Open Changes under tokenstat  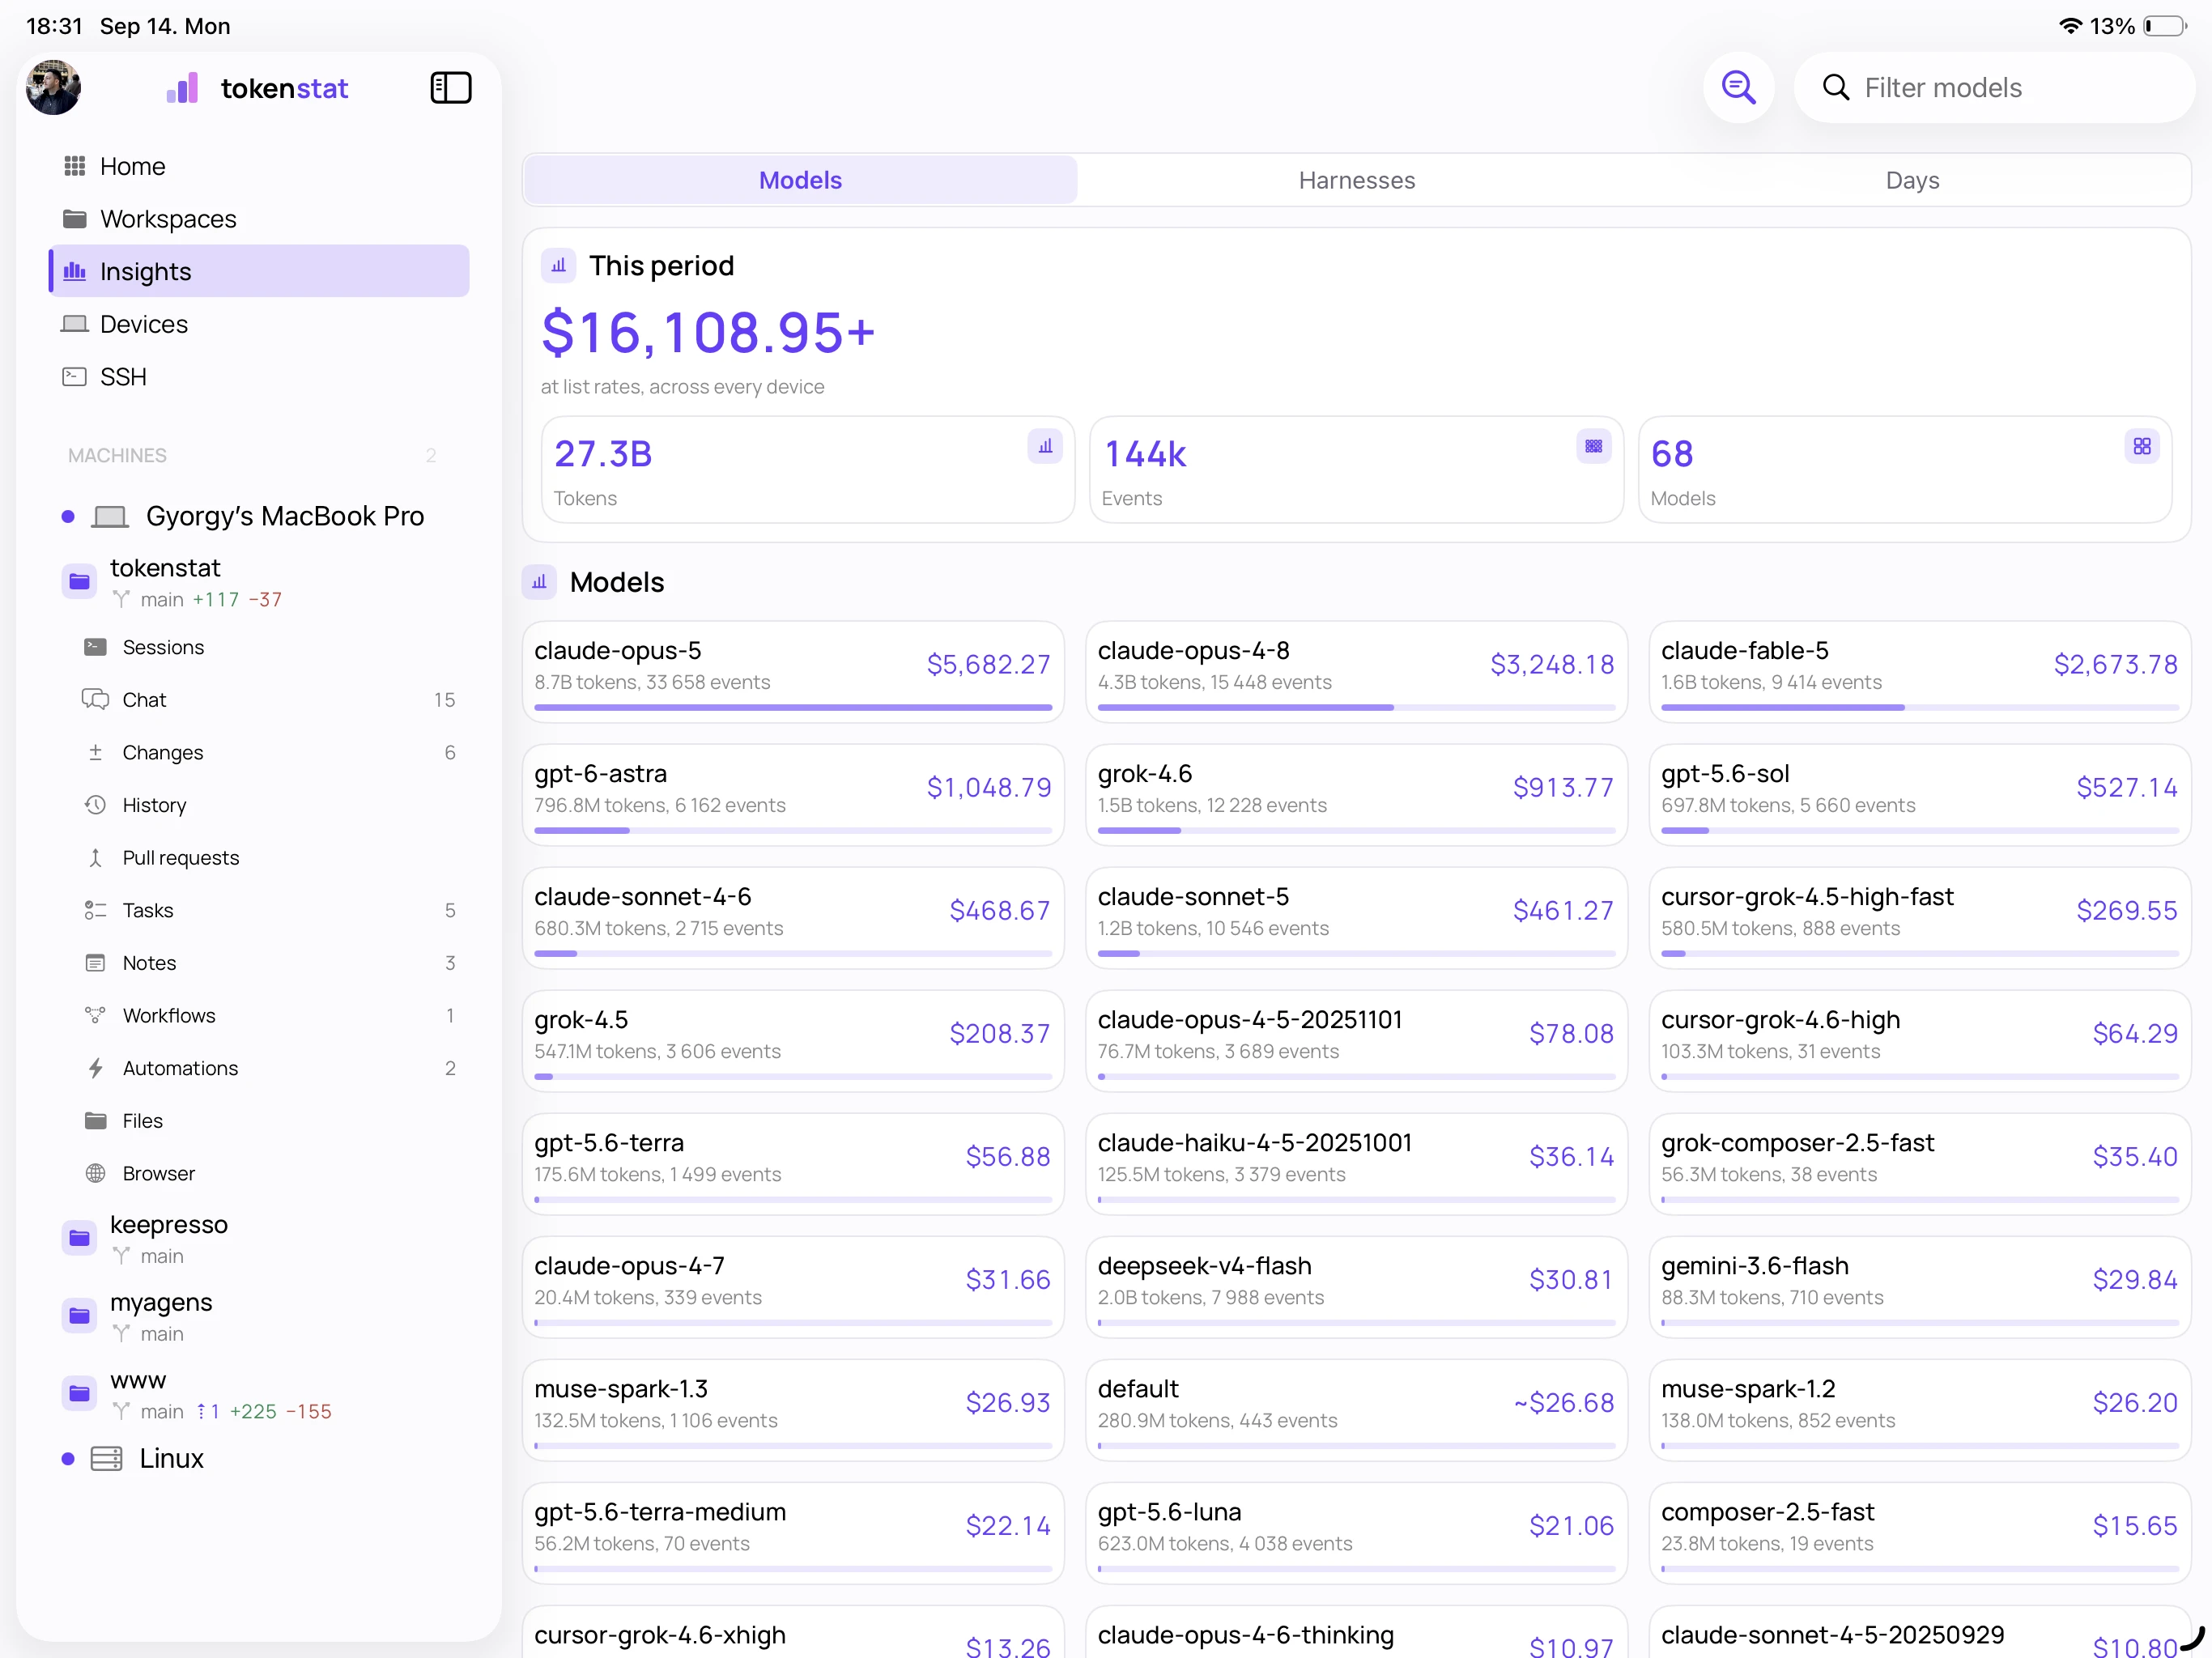point(268,752)
